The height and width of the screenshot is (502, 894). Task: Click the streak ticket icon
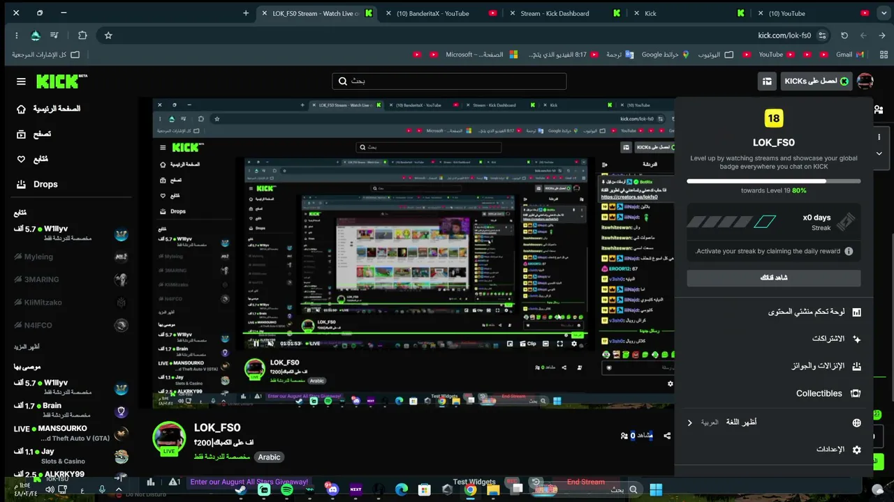(845, 222)
